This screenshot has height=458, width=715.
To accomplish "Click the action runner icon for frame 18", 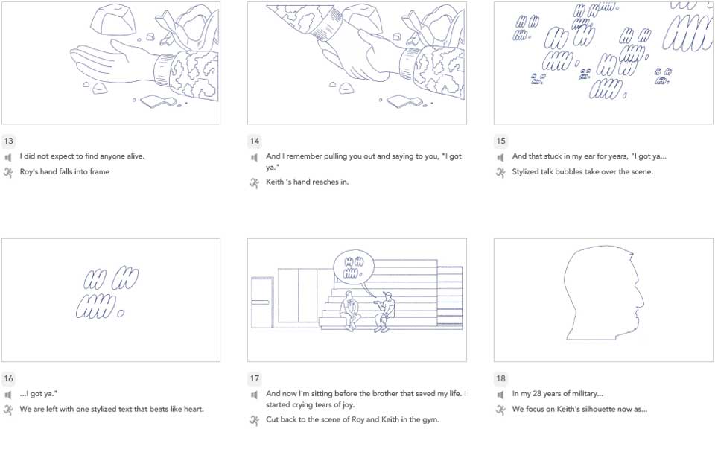I will 500,410.
